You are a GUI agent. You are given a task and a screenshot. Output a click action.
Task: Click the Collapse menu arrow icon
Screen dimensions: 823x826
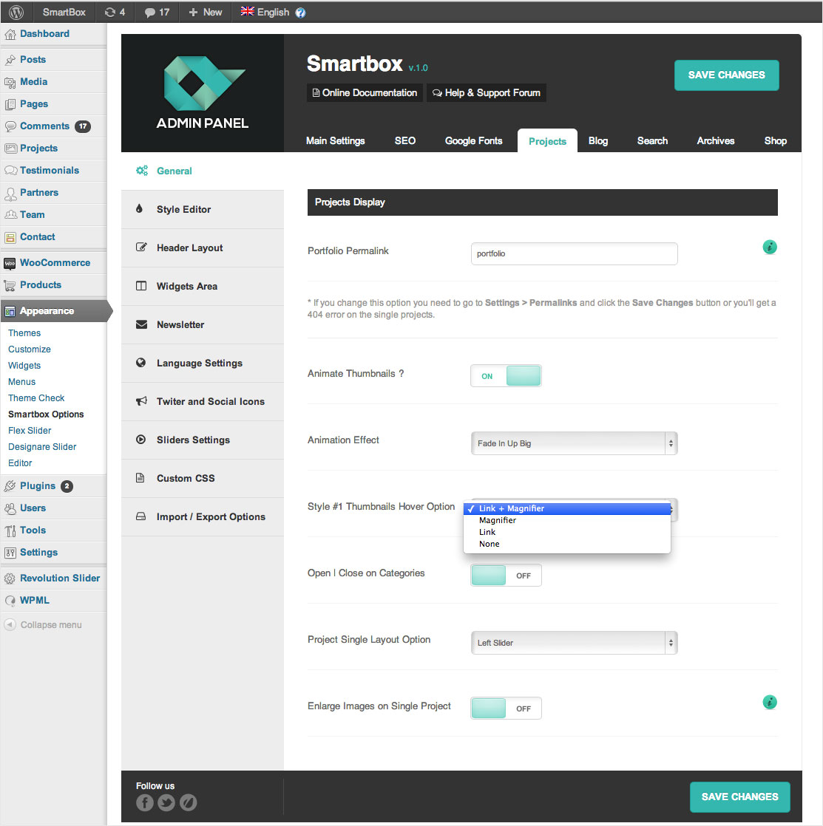[x=10, y=625]
